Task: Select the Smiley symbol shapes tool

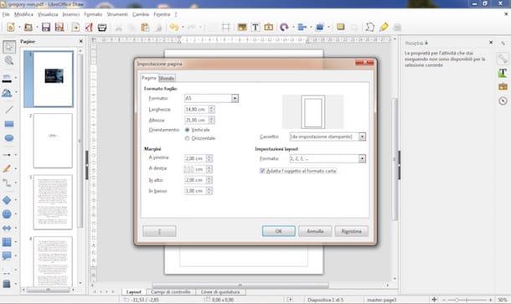Action: (7, 214)
